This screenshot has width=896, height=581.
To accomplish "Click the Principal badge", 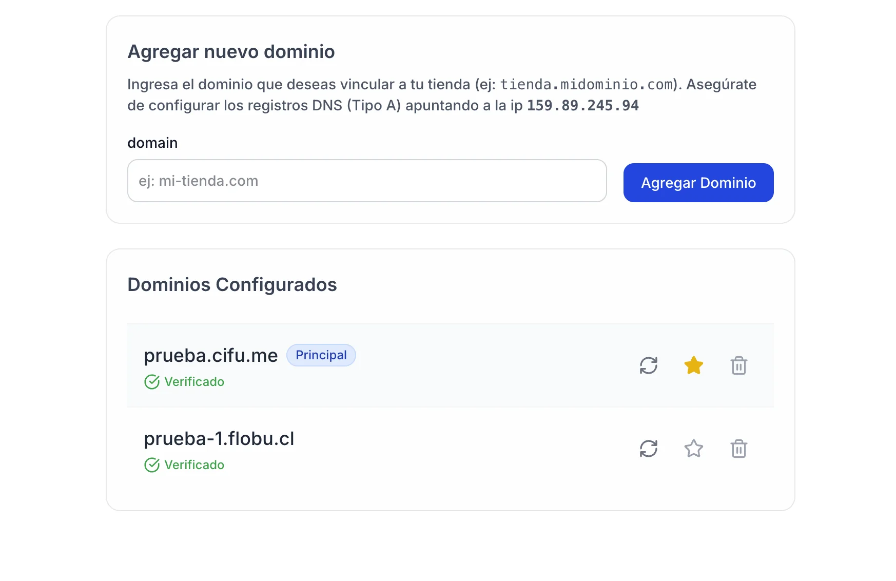I will click(x=321, y=355).
